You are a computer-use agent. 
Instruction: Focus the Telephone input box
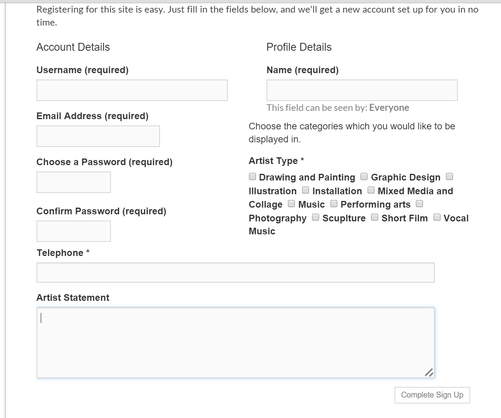pos(236,273)
